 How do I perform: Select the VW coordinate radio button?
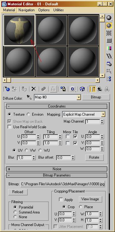tap(26, 150)
